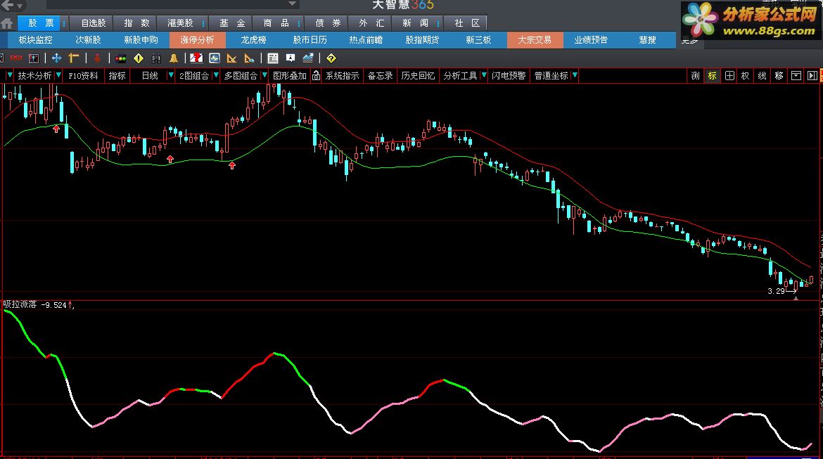Click the picture snapshot toolbar icon

pos(214,58)
